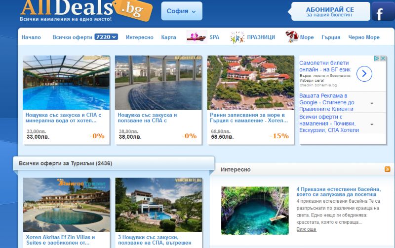Screen dimensions: 395x248
Task: Click the ПРАЗНИЦИ party people icon
Action: click(x=237, y=37)
